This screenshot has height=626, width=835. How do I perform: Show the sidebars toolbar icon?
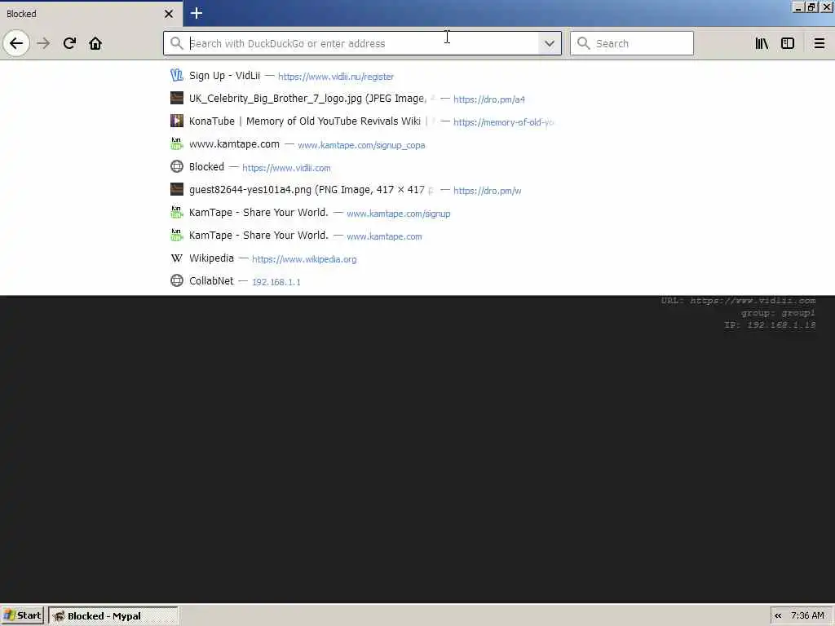coord(788,43)
